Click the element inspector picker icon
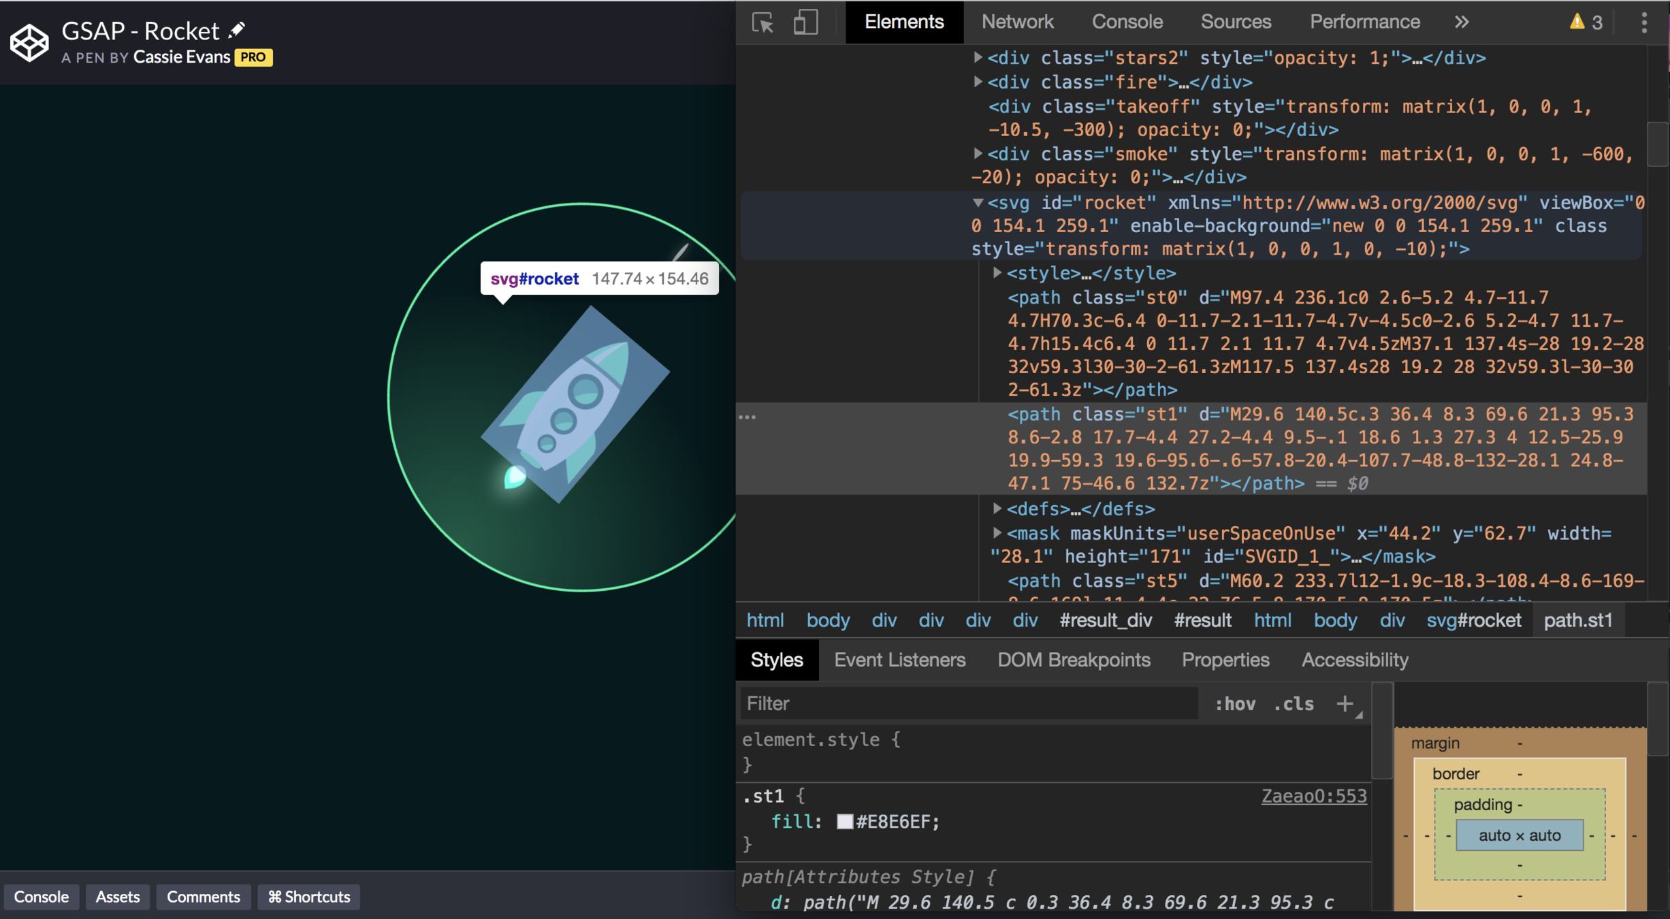Image resolution: width=1670 pixels, height=919 pixels. coord(762,22)
